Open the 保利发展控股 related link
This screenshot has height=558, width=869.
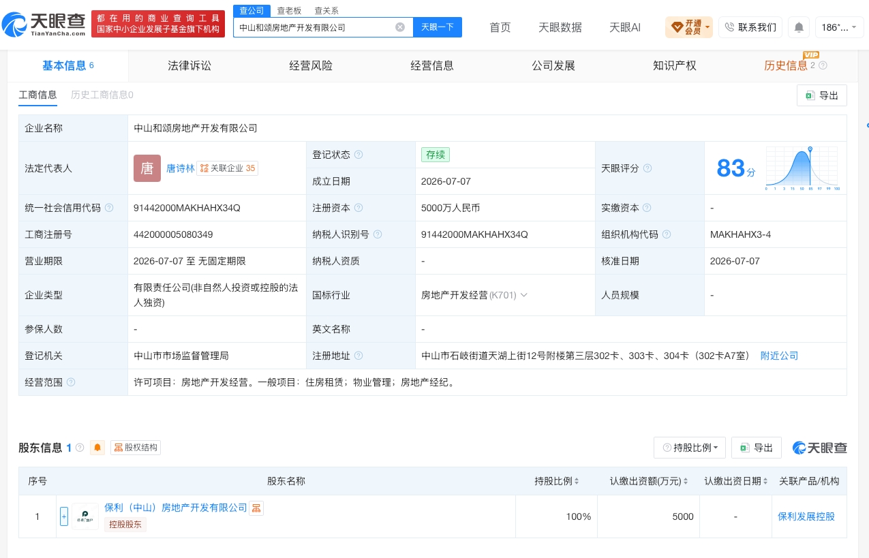806,516
